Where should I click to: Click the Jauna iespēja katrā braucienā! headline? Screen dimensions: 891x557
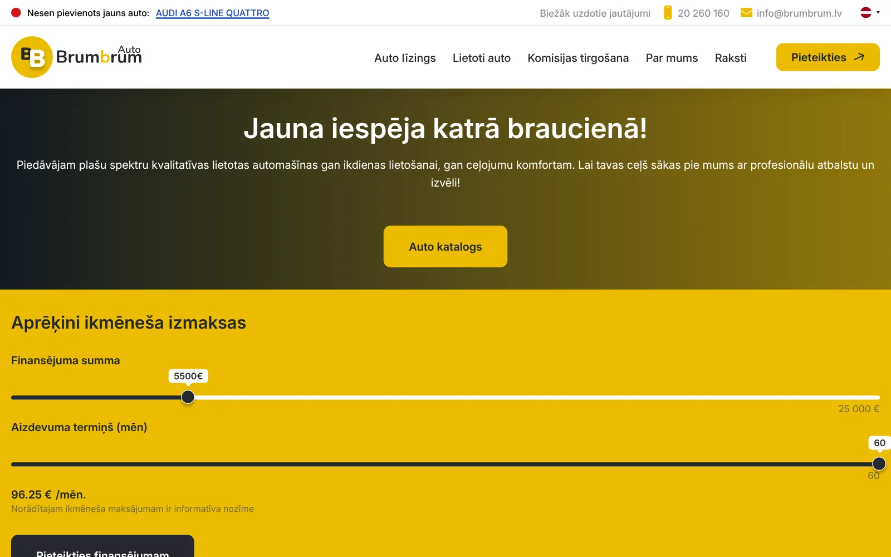click(445, 129)
